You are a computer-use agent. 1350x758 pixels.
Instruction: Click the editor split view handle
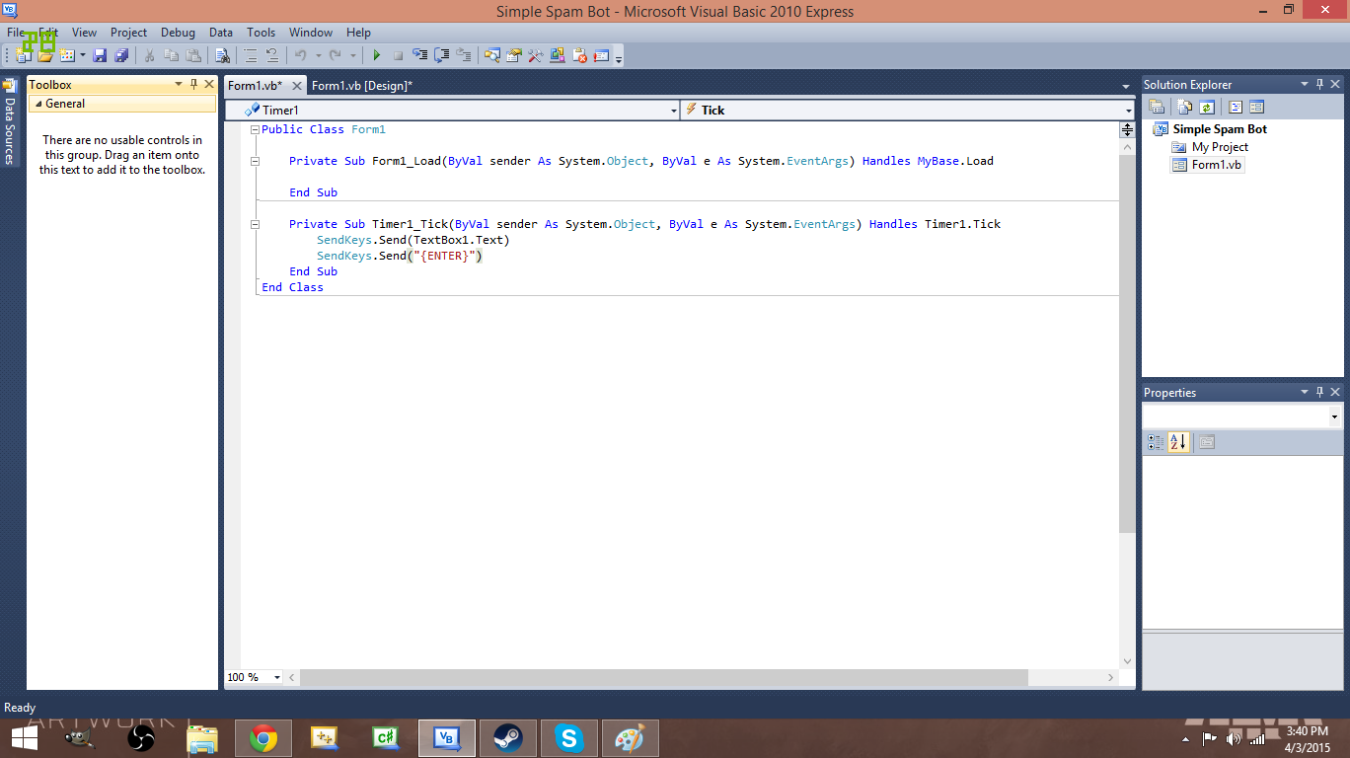[1127, 129]
